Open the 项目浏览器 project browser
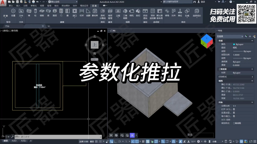This screenshot has width=257, height=144. 153,14
